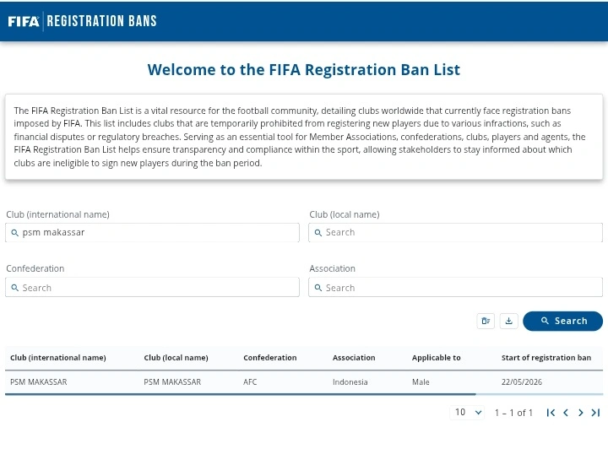
Task: Focus the Confederation search field
Action: click(x=152, y=288)
